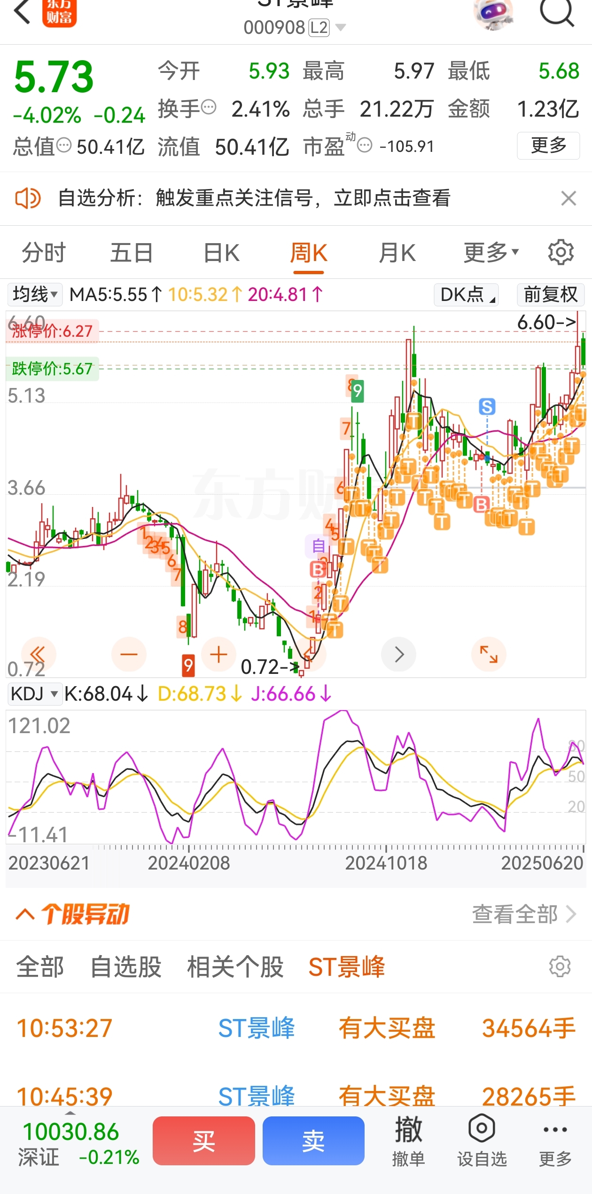Tap the info icon beside 换手
This screenshot has height=1194, width=592.
pos(209,107)
